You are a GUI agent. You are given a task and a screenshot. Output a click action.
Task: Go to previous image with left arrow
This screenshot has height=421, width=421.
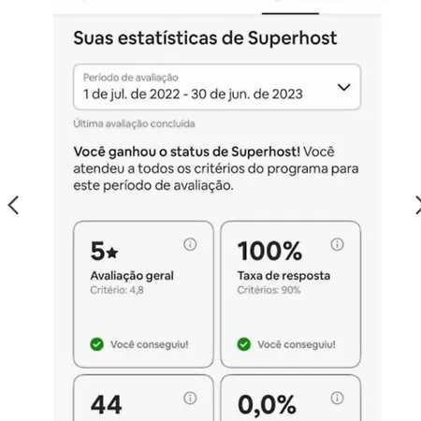point(13,205)
